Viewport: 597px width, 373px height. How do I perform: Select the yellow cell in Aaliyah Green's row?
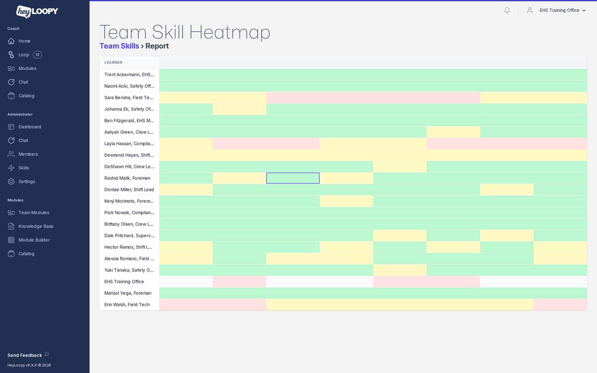pyautogui.click(x=453, y=132)
